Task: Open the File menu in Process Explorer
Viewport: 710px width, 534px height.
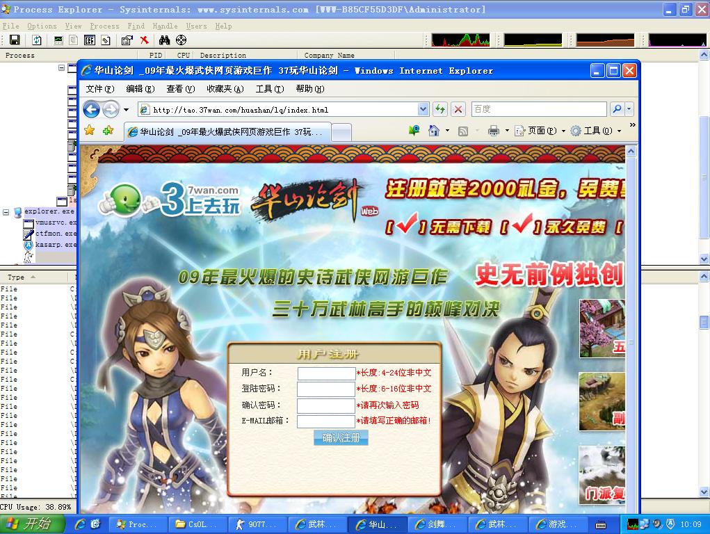Action: tap(10, 26)
